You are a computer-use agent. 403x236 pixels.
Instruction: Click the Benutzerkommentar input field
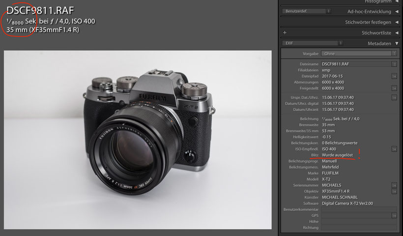(359, 209)
